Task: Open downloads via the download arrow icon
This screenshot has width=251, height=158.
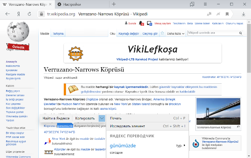Action: point(243,14)
